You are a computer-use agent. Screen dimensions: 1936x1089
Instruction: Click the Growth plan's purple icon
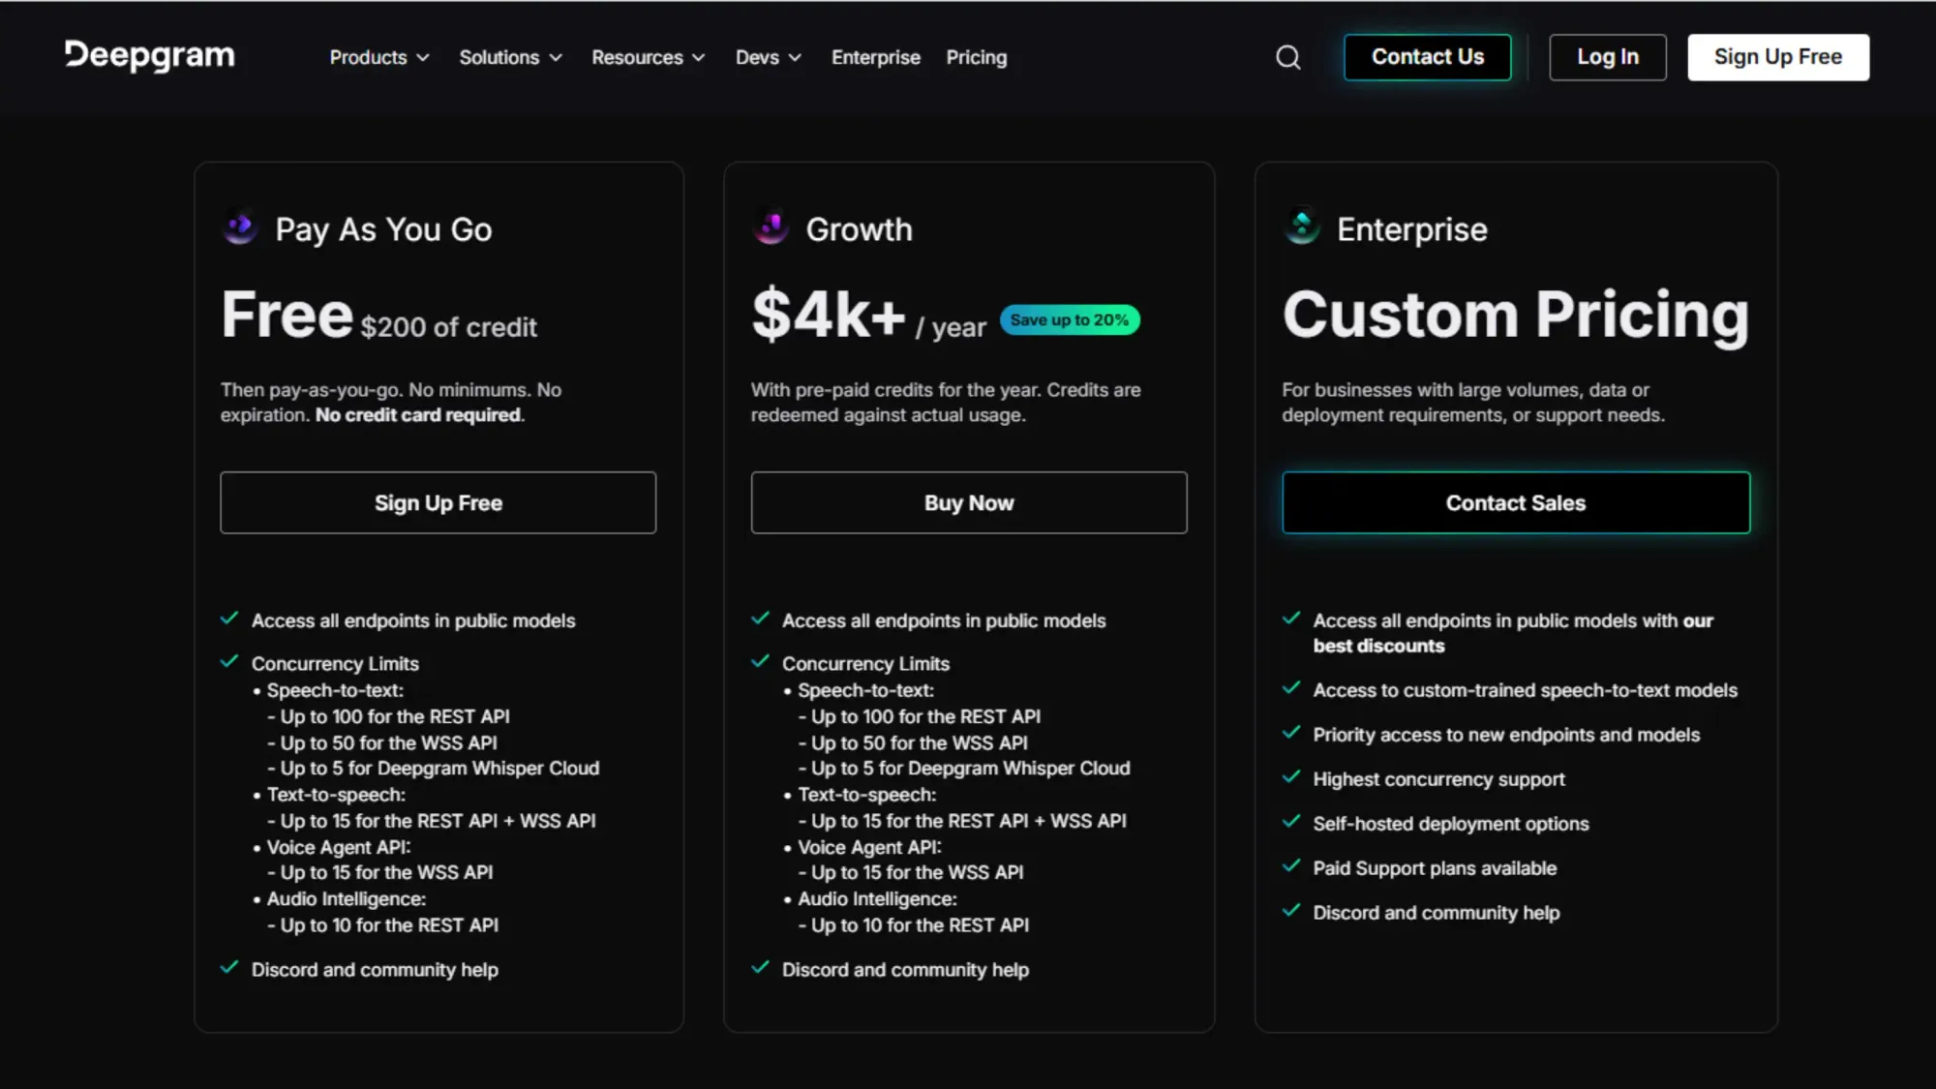770,228
